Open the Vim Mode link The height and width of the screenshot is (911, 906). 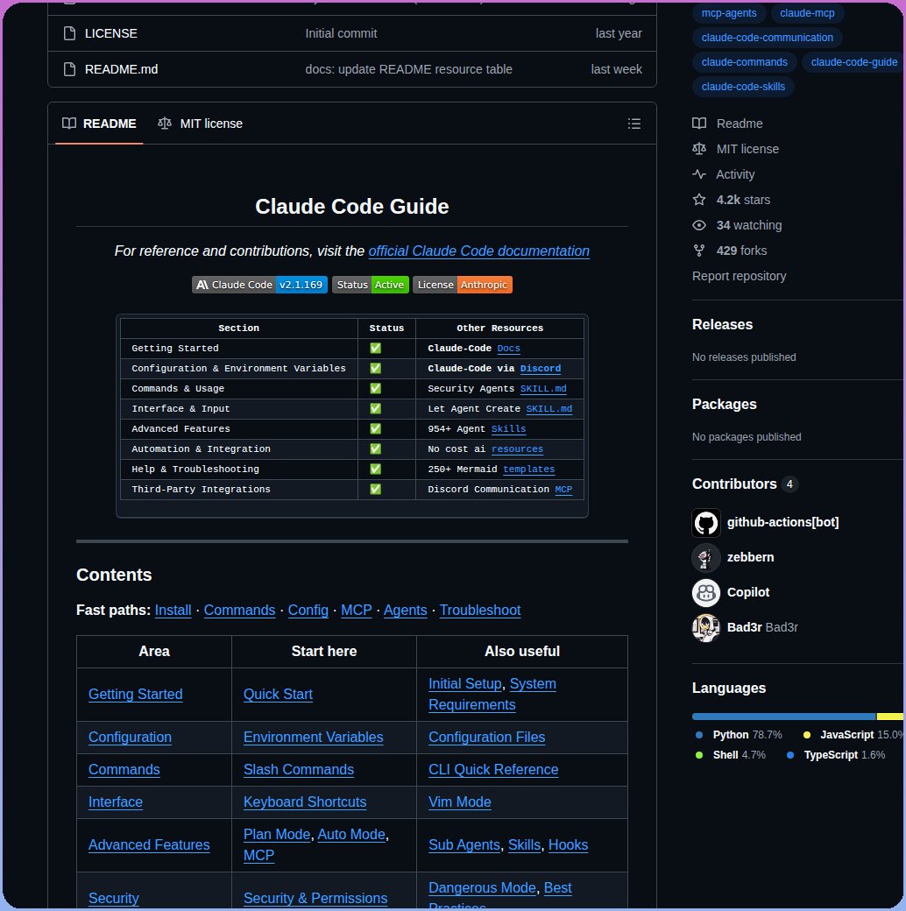pos(460,802)
